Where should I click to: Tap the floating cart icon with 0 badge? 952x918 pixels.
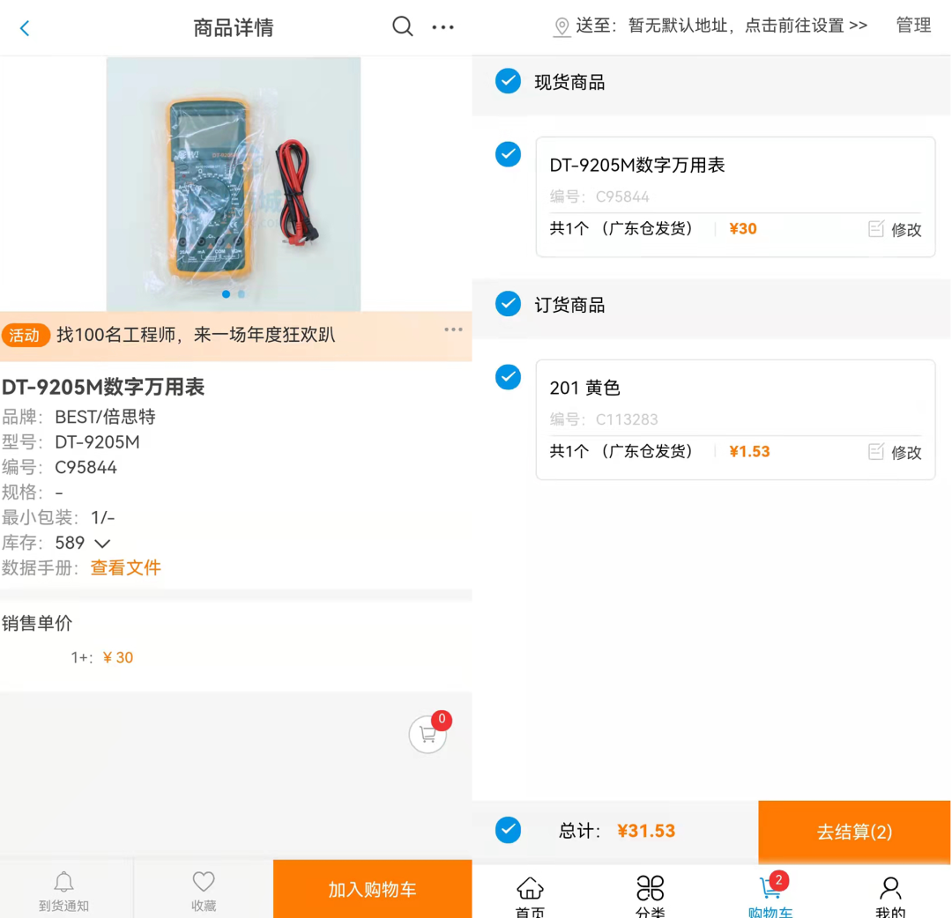pyautogui.click(x=428, y=734)
